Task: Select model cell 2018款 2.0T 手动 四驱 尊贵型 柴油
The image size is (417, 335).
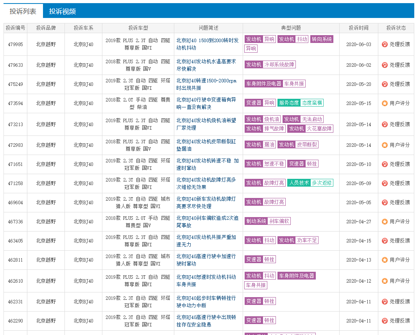Action: pos(138,103)
